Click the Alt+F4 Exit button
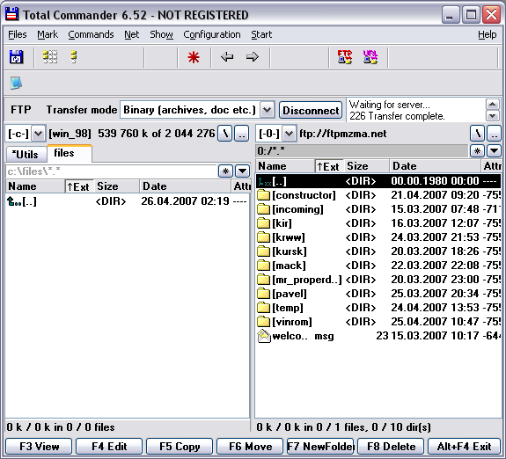 (464, 447)
